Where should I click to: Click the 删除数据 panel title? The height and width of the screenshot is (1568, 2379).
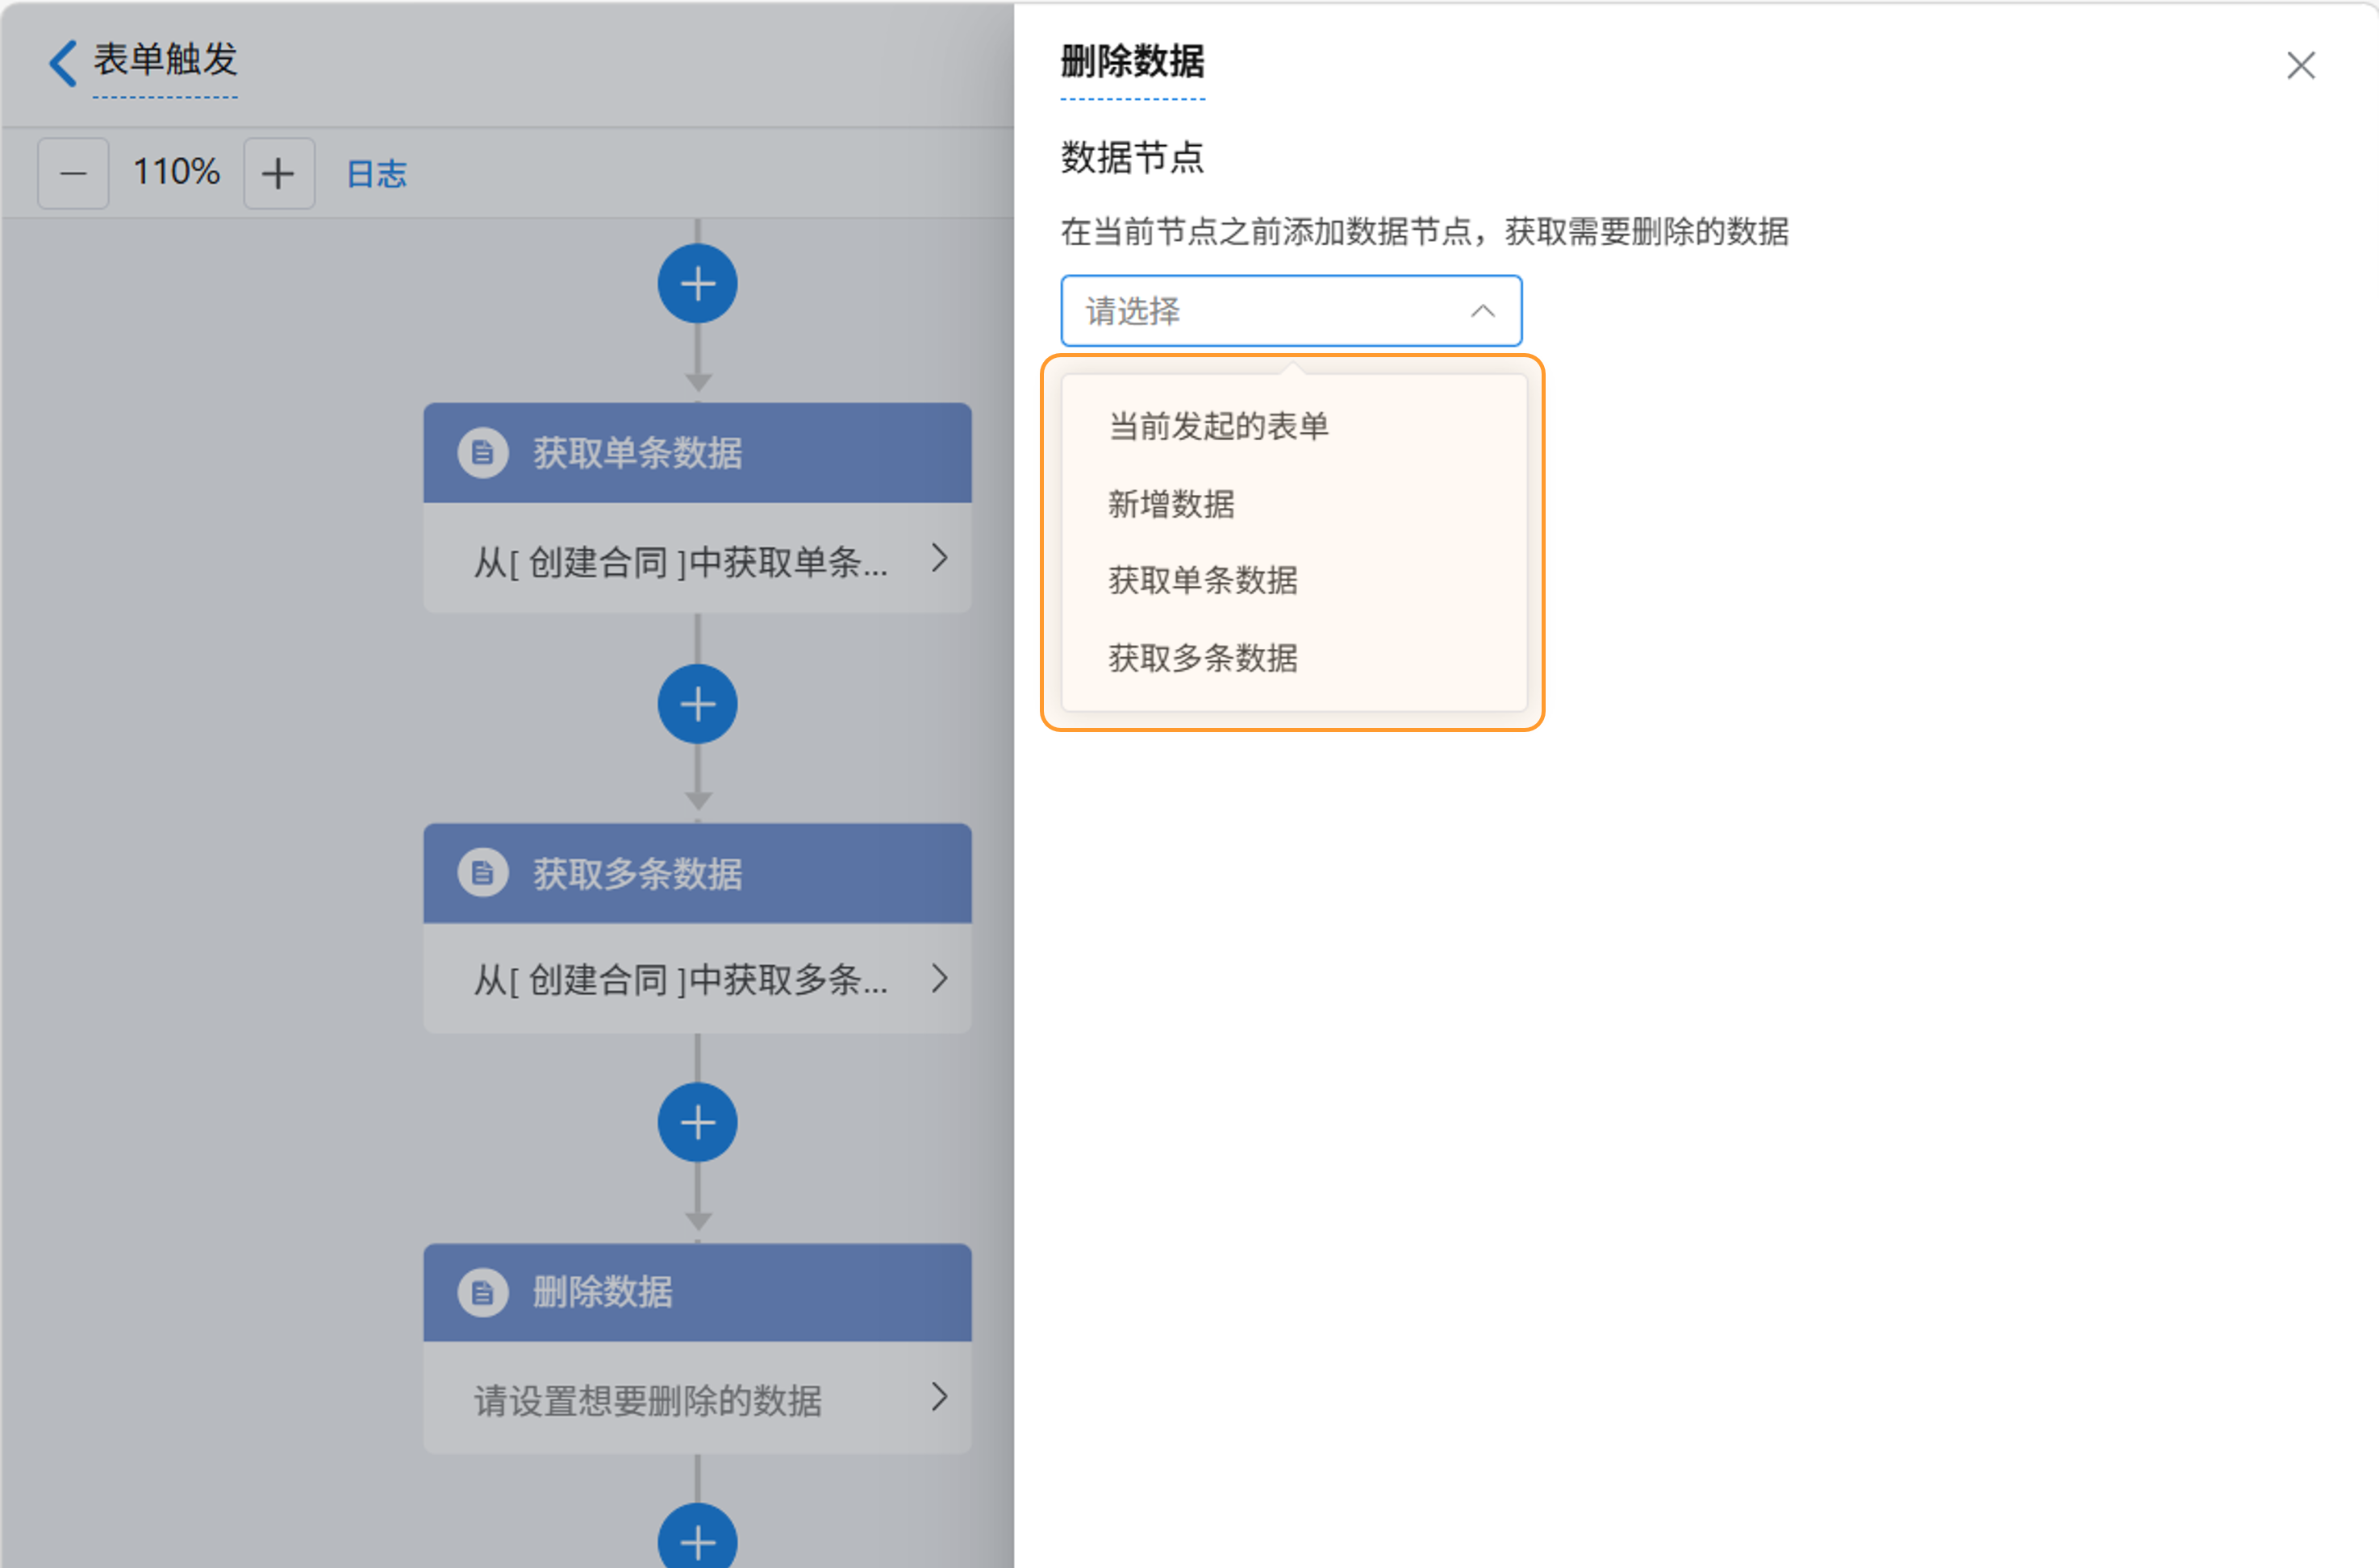[1133, 62]
